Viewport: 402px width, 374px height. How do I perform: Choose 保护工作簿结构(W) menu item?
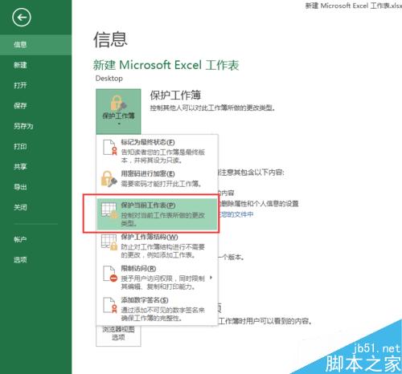click(157, 246)
